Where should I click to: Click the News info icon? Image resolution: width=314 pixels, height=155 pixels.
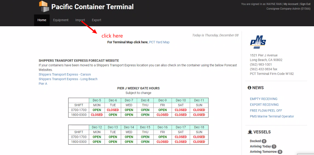pos(249,88)
